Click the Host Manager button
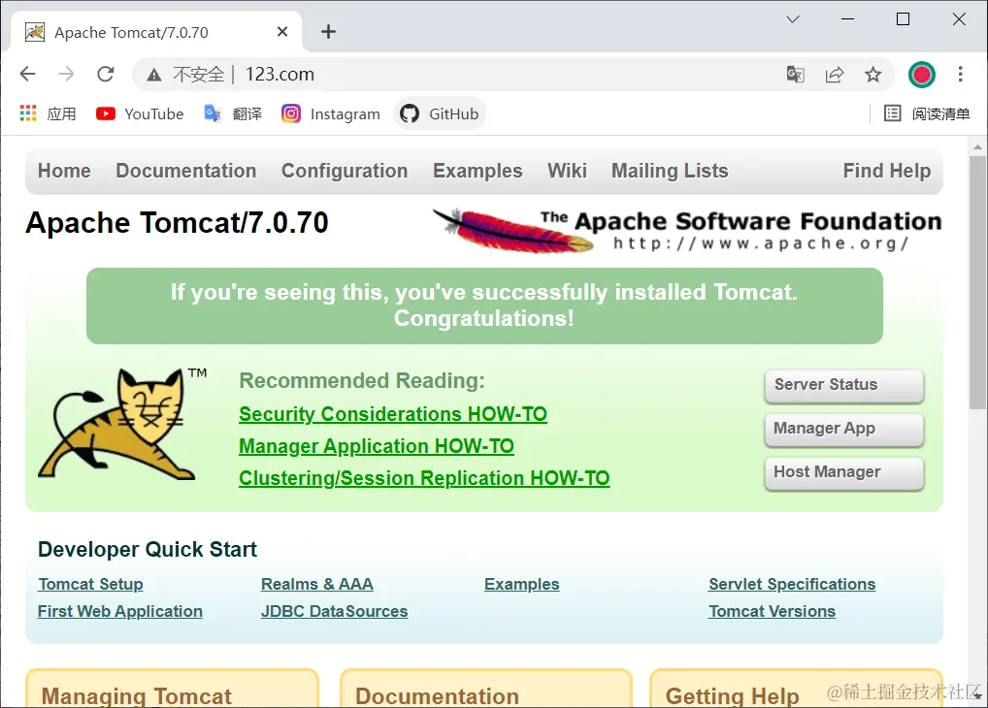The height and width of the screenshot is (708, 988). tap(844, 472)
